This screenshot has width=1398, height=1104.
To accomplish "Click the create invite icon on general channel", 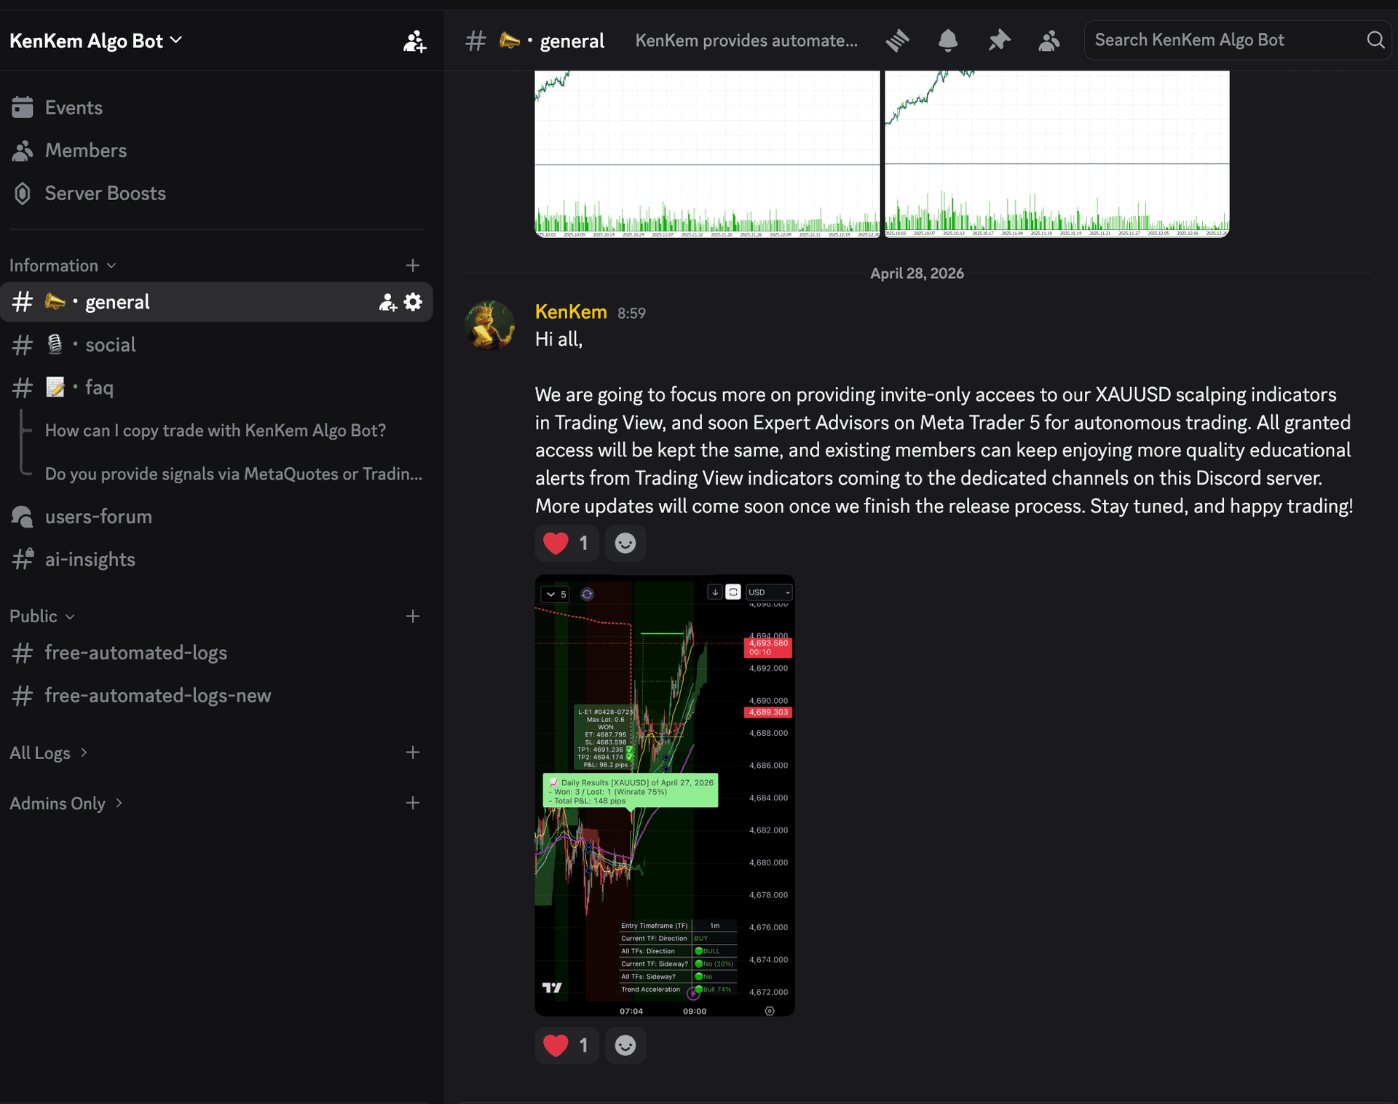I will click(388, 302).
